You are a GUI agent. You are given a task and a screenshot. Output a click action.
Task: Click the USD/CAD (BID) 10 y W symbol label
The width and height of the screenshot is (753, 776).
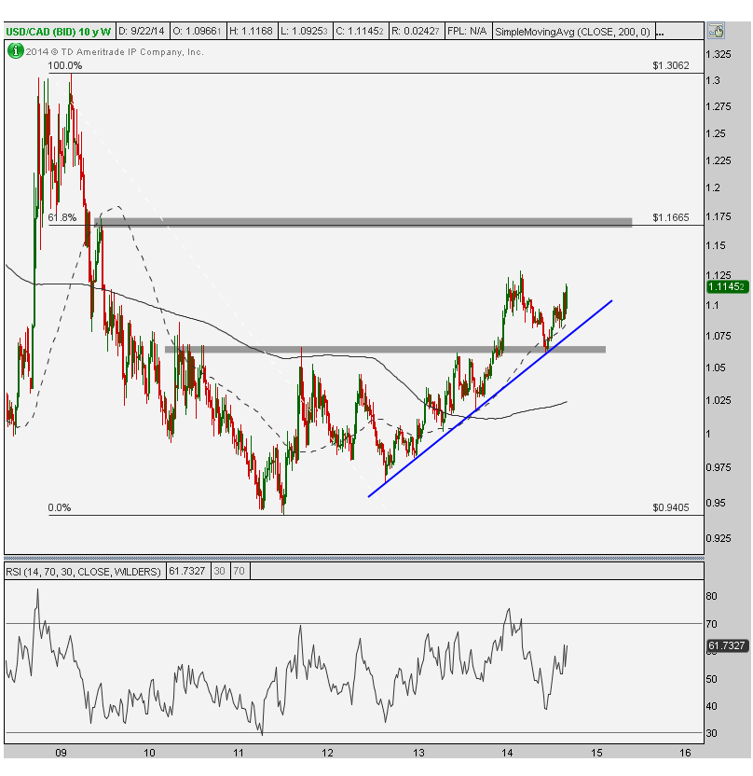(x=59, y=32)
